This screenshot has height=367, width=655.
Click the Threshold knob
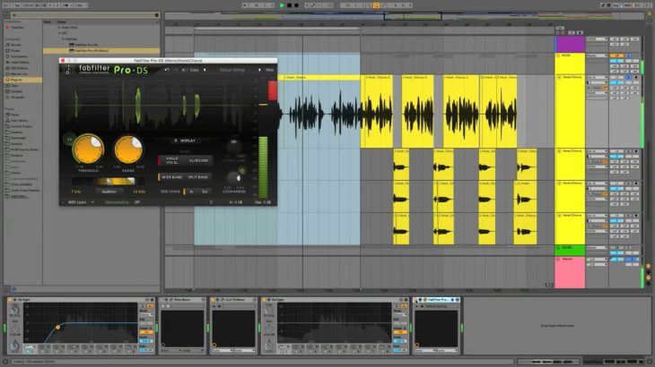point(88,149)
